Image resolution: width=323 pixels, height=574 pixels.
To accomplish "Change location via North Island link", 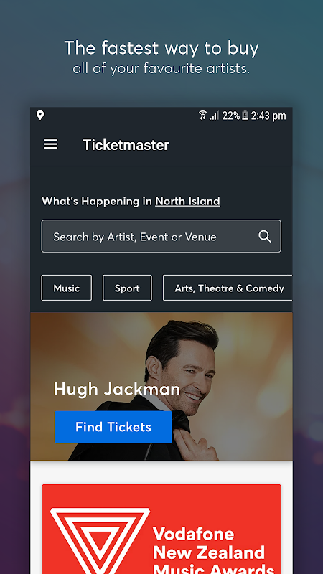I will click(187, 201).
